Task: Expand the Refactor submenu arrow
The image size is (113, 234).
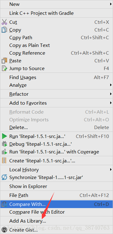Action: [111, 94]
